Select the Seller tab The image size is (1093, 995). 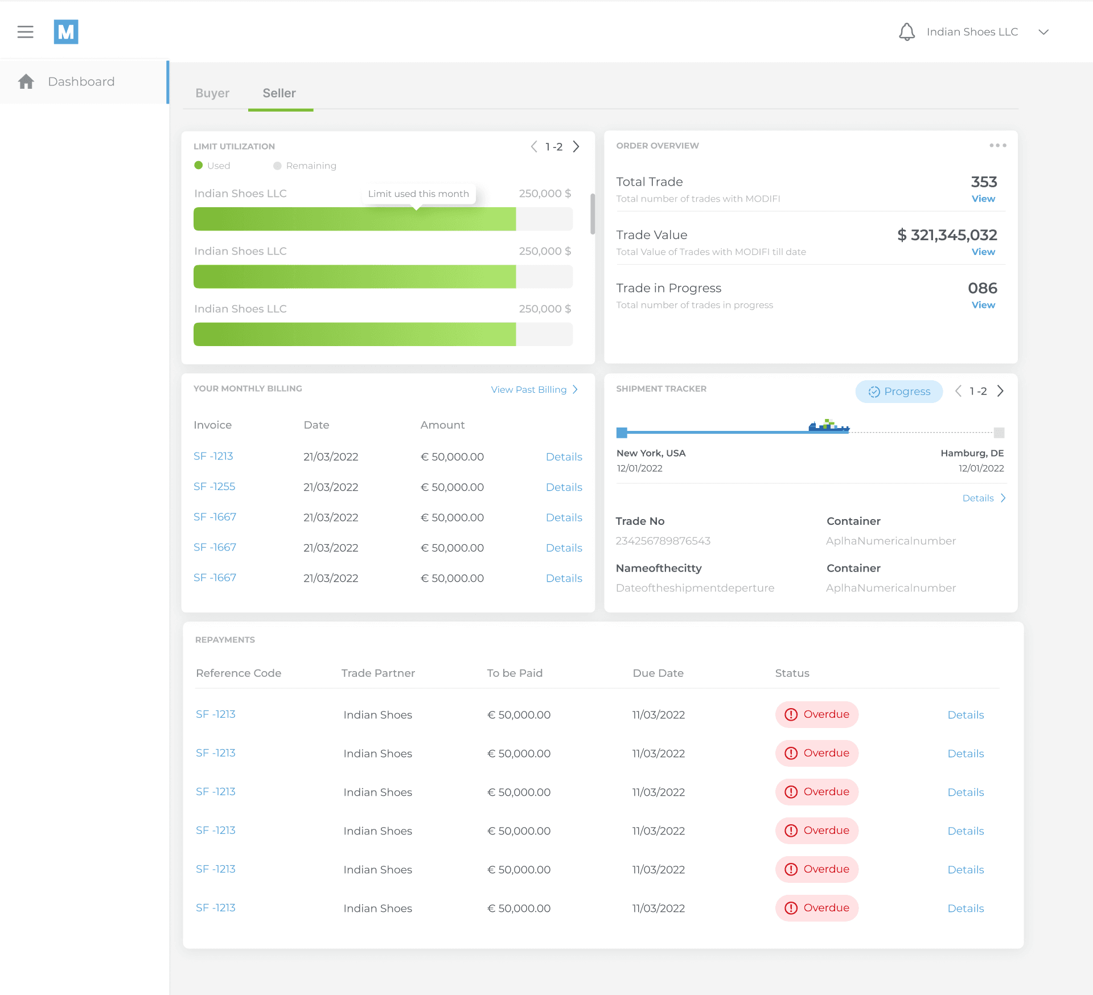point(279,93)
